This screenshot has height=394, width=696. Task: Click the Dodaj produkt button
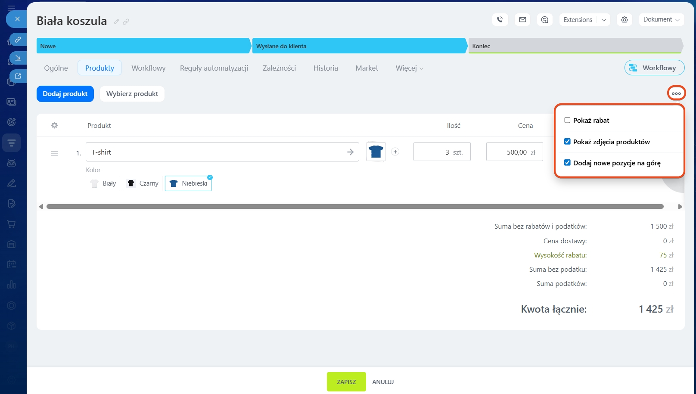tap(65, 94)
